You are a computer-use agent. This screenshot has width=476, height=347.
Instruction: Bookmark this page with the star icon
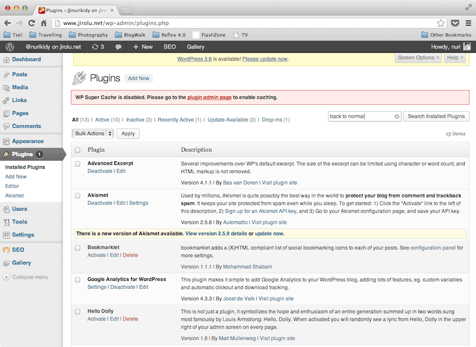pyautogui.click(x=441, y=23)
